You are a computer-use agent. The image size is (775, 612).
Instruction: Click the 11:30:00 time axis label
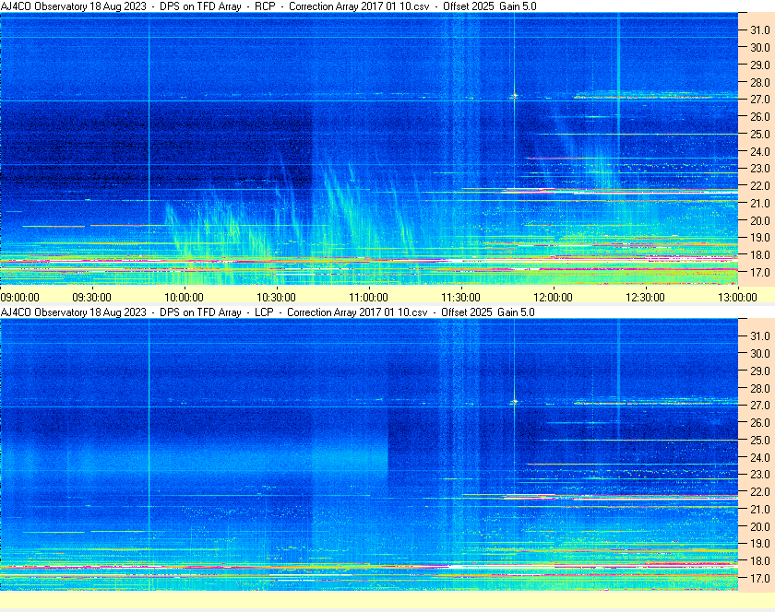460,297
